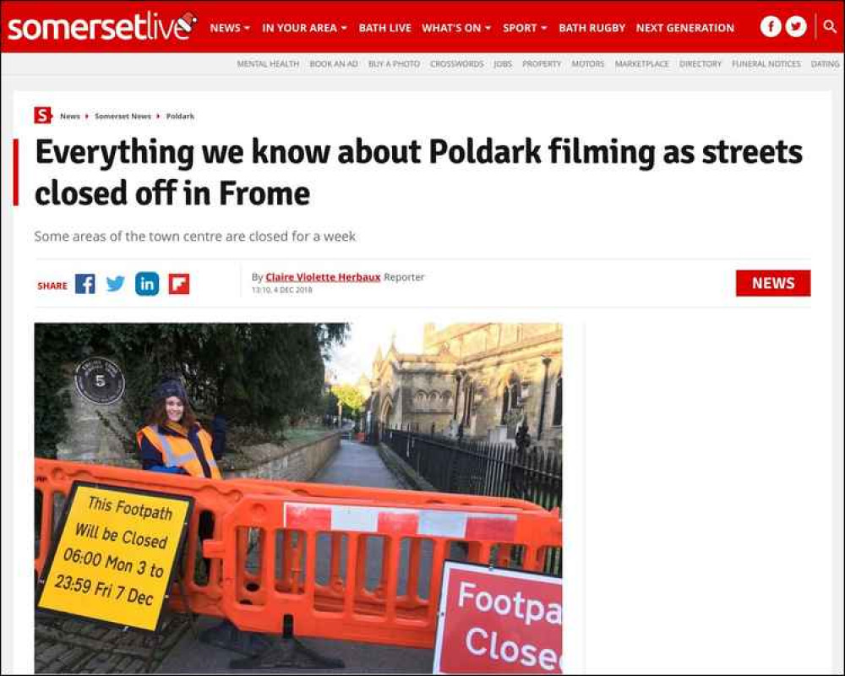The width and height of the screenshot is (845, 676).
Task: Open Somerset Live Facebook page in header
Action: 771,26
